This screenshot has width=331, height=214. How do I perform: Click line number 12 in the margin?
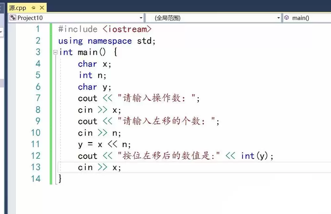tap(35, 156)
